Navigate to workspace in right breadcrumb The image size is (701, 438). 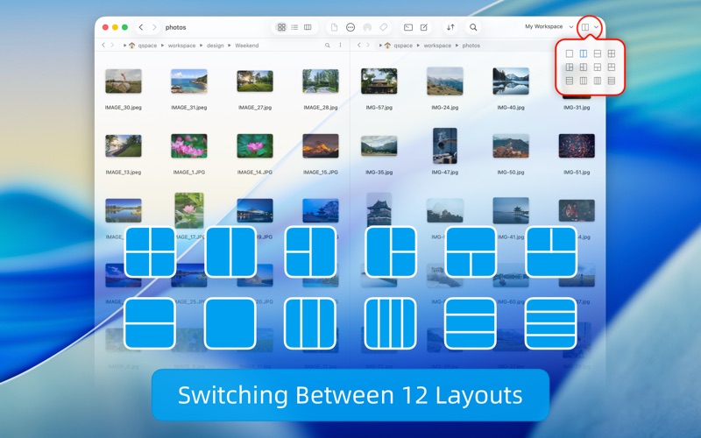[437, 46]
